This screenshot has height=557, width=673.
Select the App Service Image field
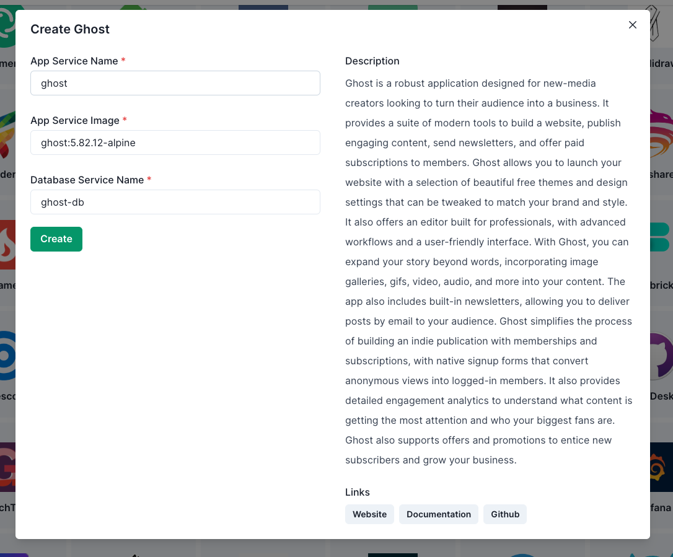click(x=175, y=143)
